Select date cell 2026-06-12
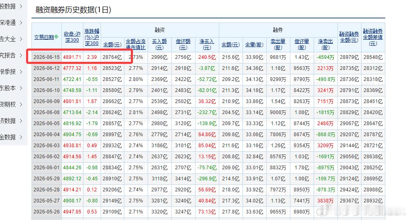Image resolution: width=409 pixels, height=220 pixels. (x=47, y=68)
